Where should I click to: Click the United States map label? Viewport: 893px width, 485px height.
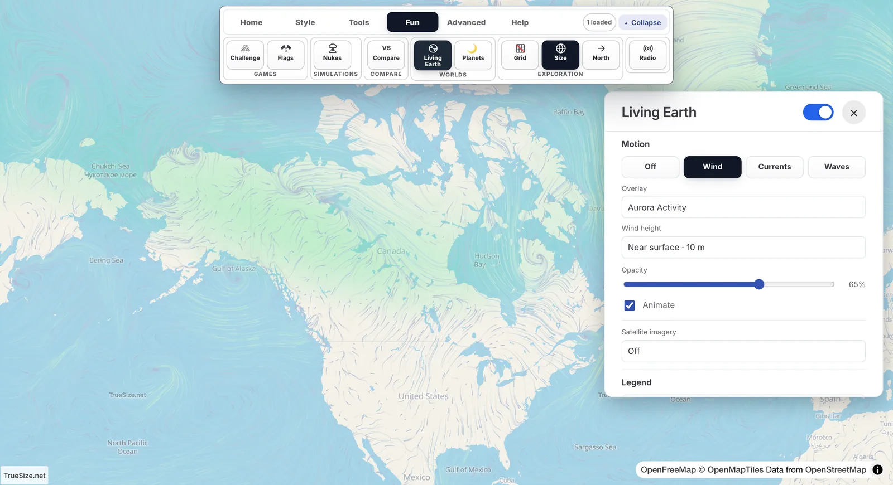pyautogui.click(x=423, y=396)
